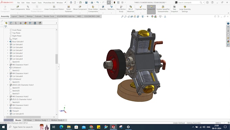Click Zoom to Fit in the view toolbar

(x=122, y=17)
